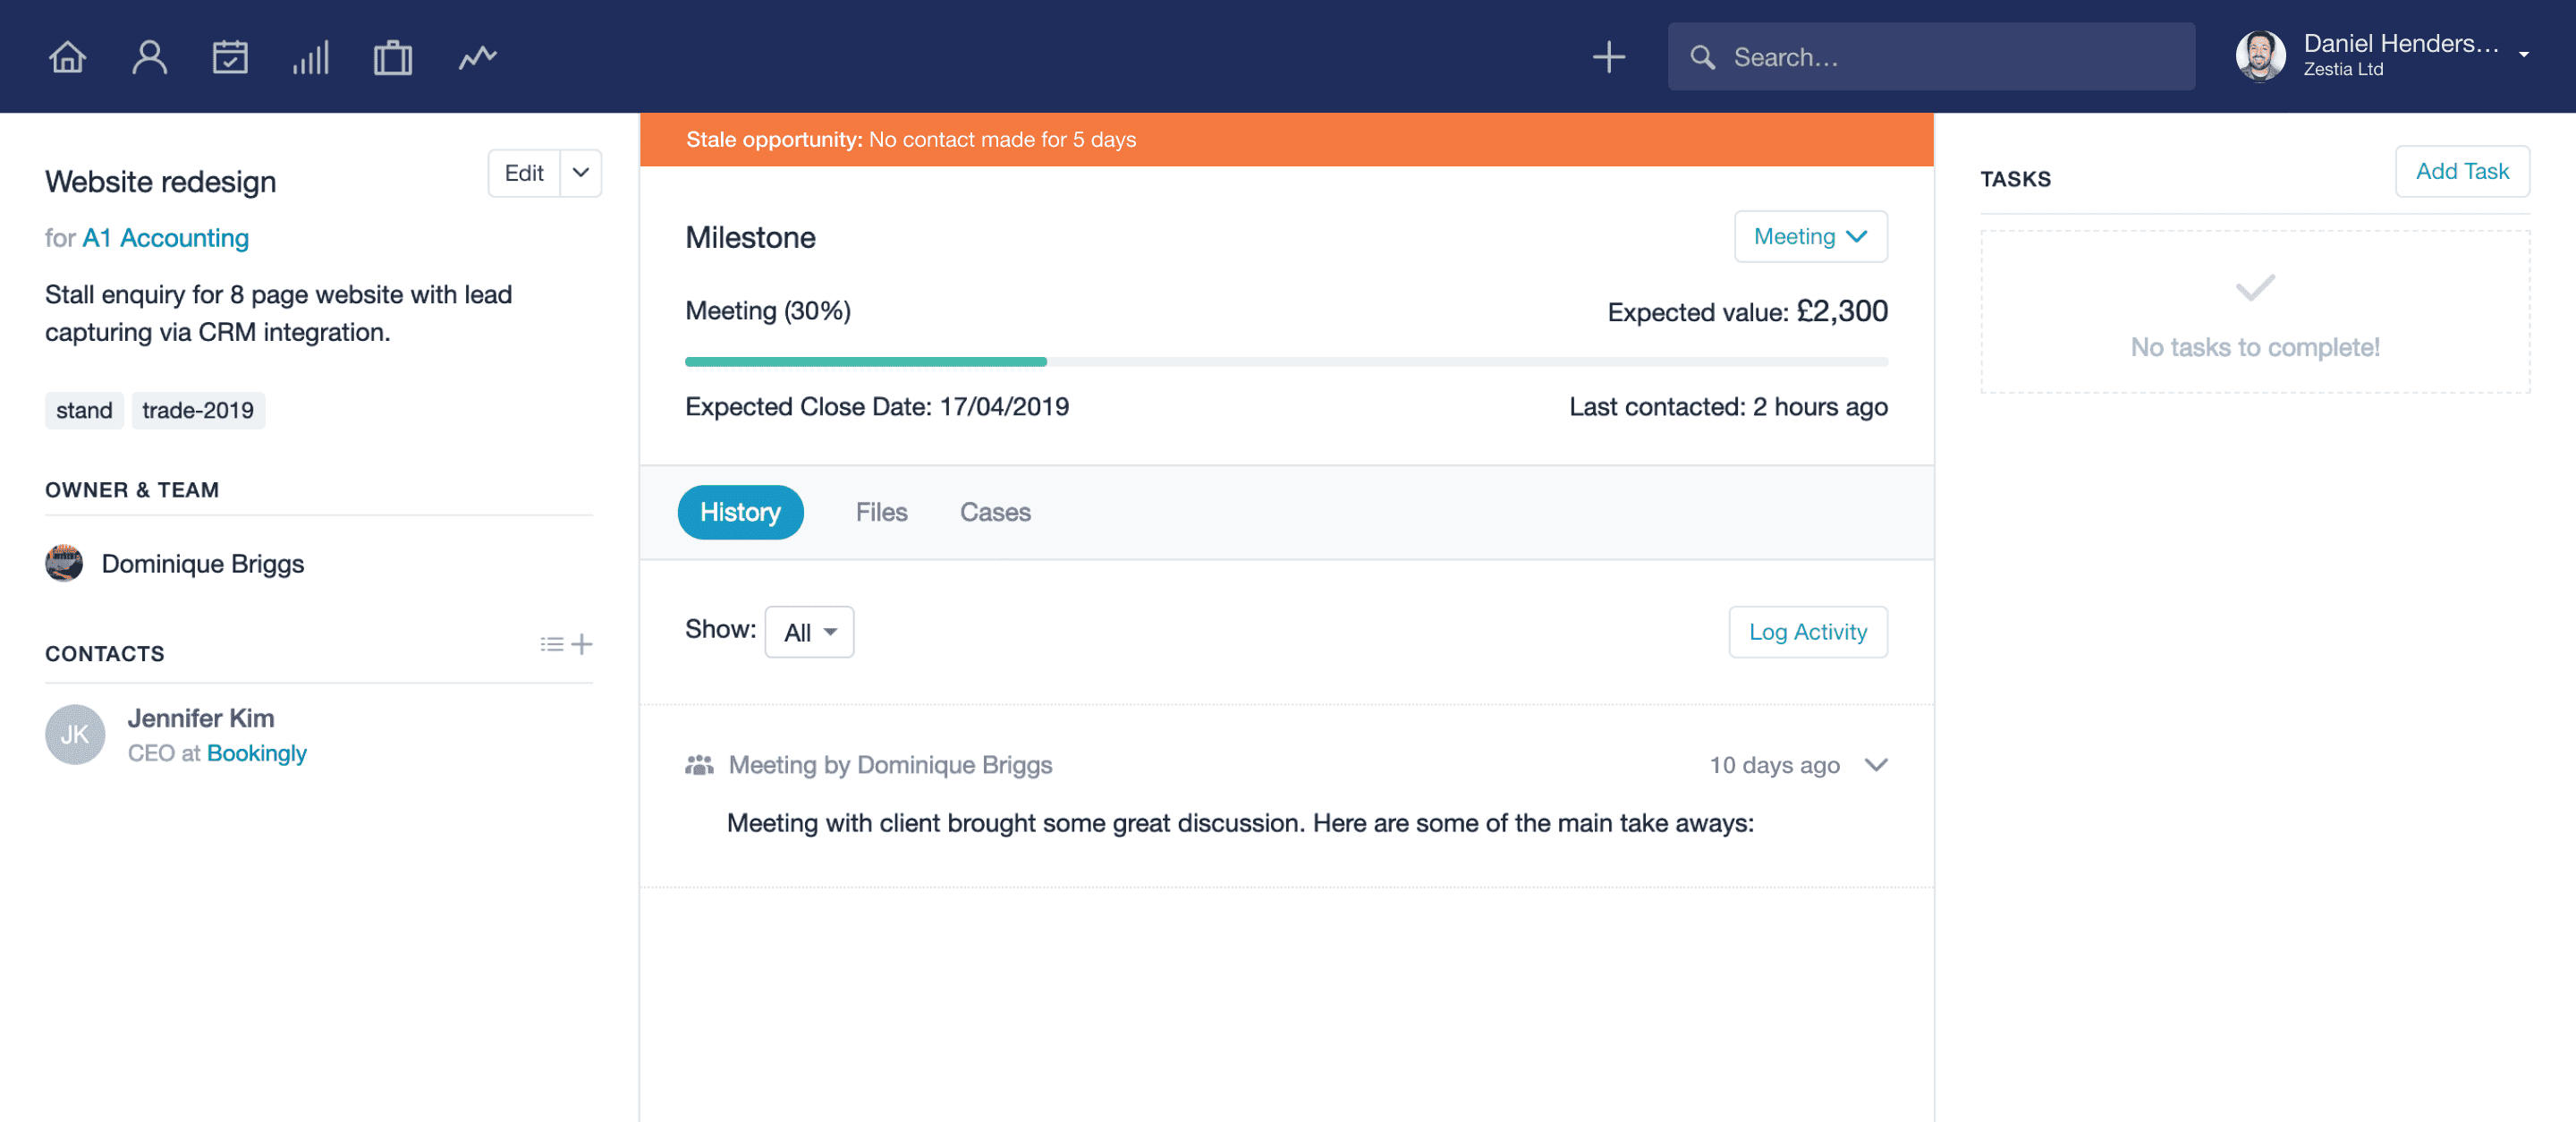Click the Edit button for Website redesign
Screen dimensions: 2576x1122
pos(524,173)
